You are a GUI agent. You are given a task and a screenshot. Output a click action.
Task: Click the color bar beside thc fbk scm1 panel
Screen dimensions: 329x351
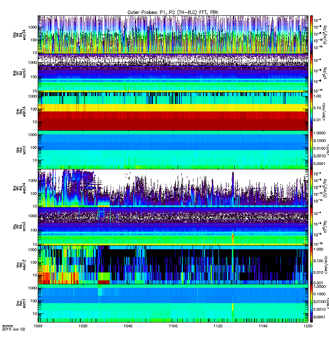[311, 303]
